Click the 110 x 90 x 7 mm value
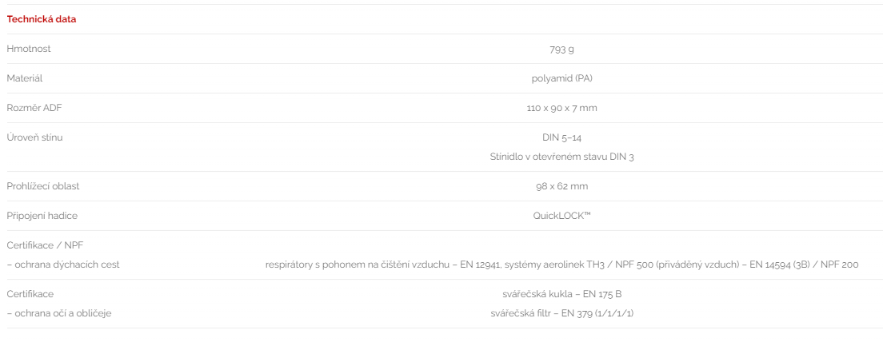Viewport: 883px width, 346px height. coord(561,108)
